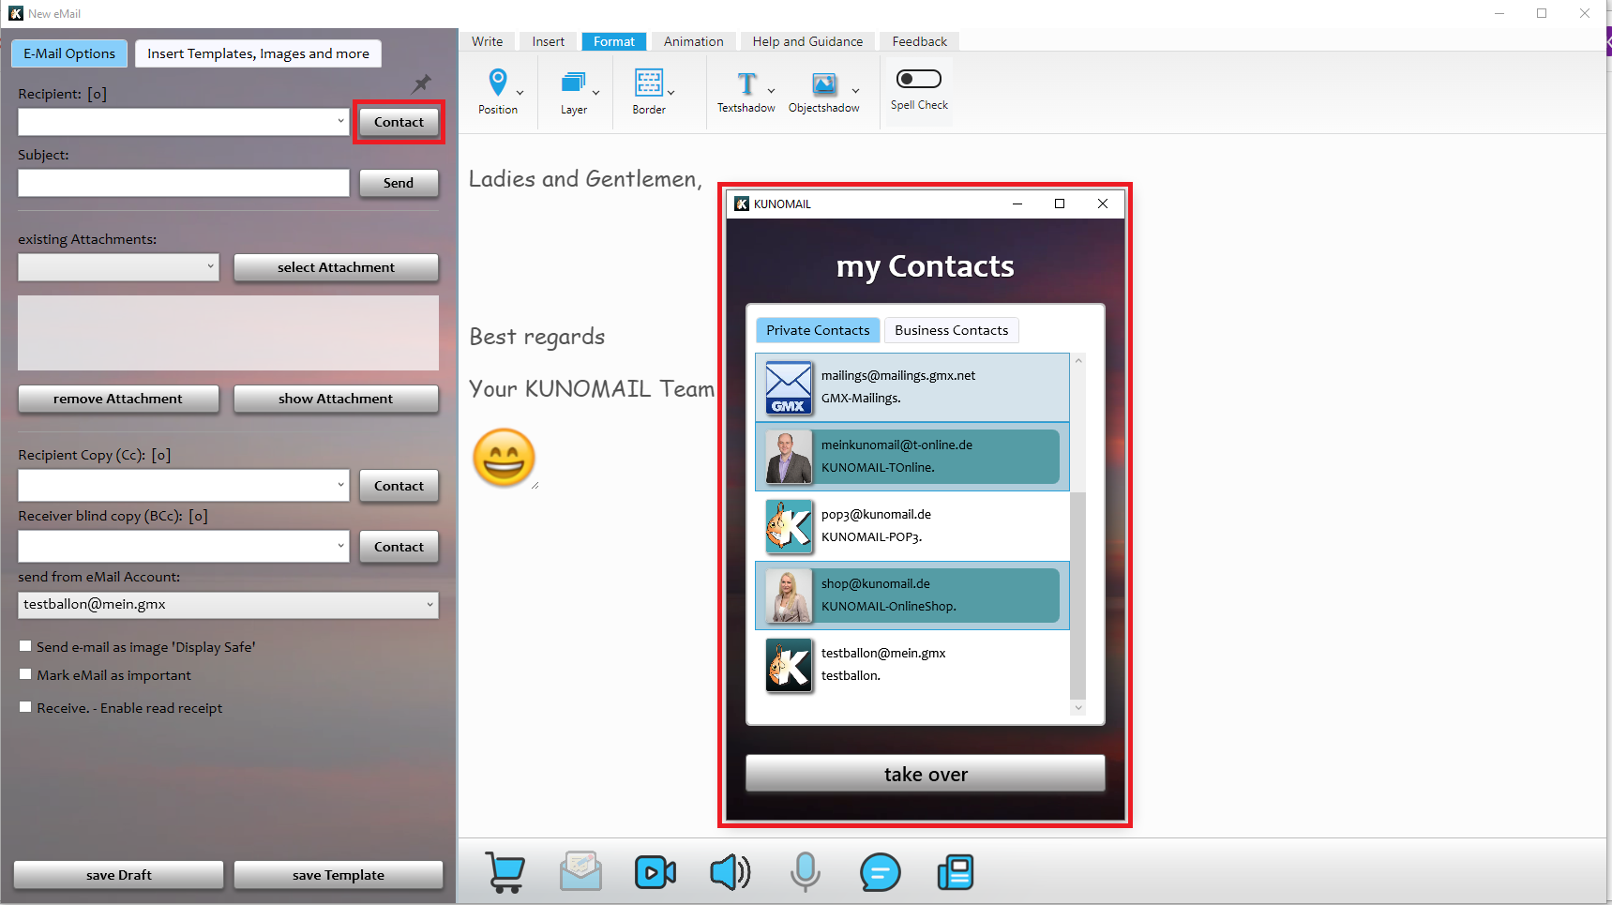This screenshot has height=905, width=1612.
Task: Click the testballon contact K logo avatar
Action: point(789,666)
